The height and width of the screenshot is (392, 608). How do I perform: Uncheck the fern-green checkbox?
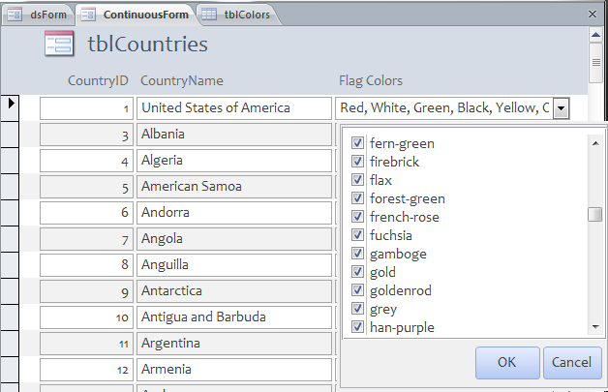(x=357, y=142)
